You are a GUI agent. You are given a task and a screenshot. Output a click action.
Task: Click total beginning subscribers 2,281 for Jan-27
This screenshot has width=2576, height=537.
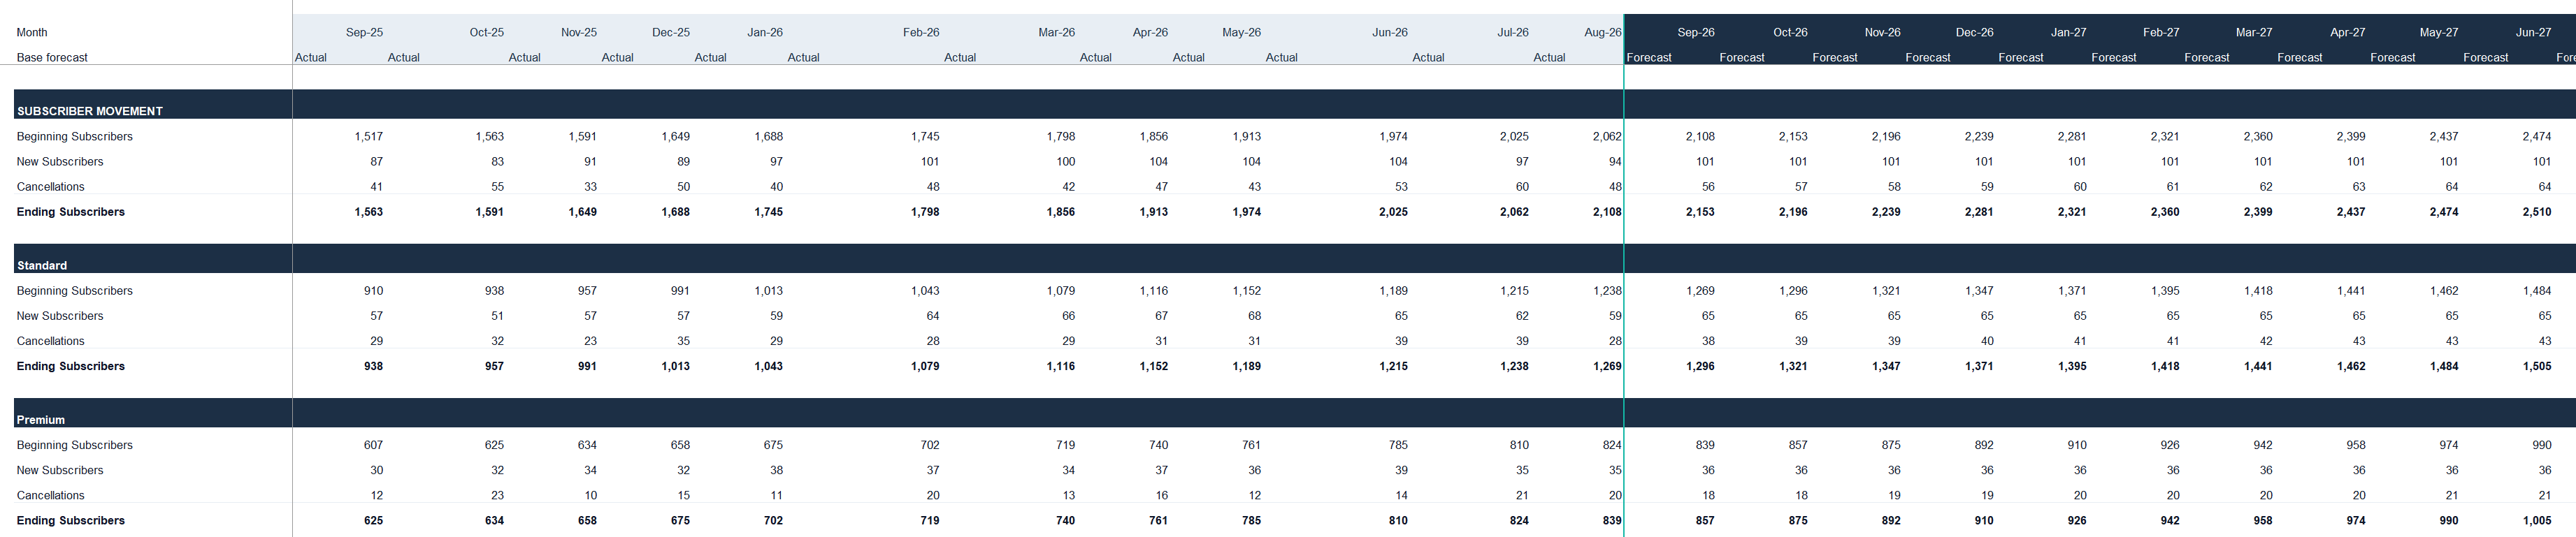pyautogui.click(x=2071, y=137)
